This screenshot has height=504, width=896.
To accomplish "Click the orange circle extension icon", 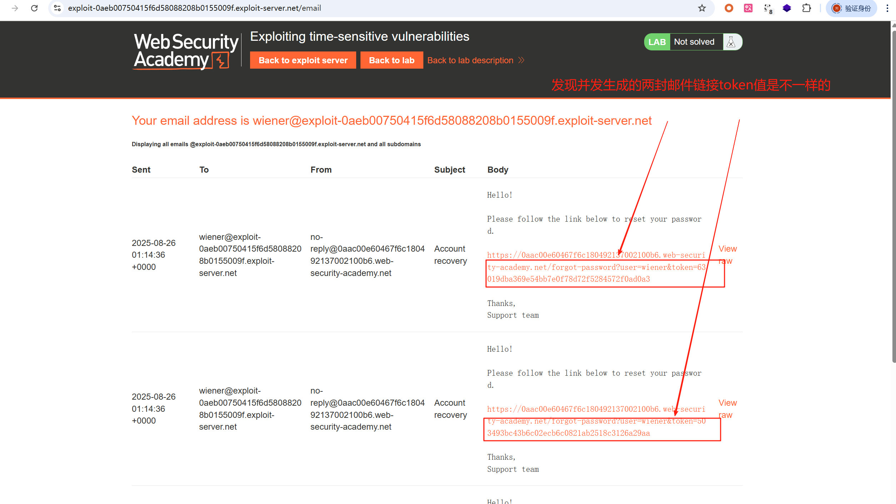I will 729,8.
